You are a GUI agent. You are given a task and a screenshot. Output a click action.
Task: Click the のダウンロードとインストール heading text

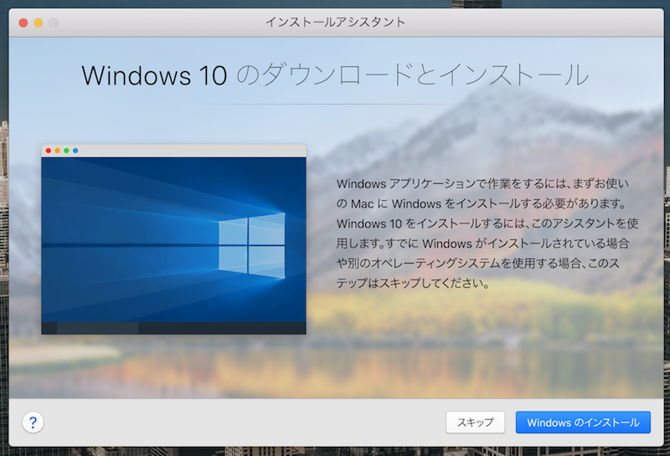pos(412,75)
